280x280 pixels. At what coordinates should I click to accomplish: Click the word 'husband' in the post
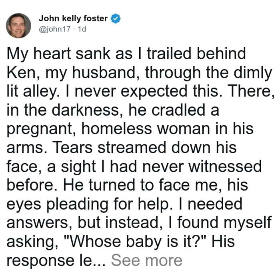104,73
